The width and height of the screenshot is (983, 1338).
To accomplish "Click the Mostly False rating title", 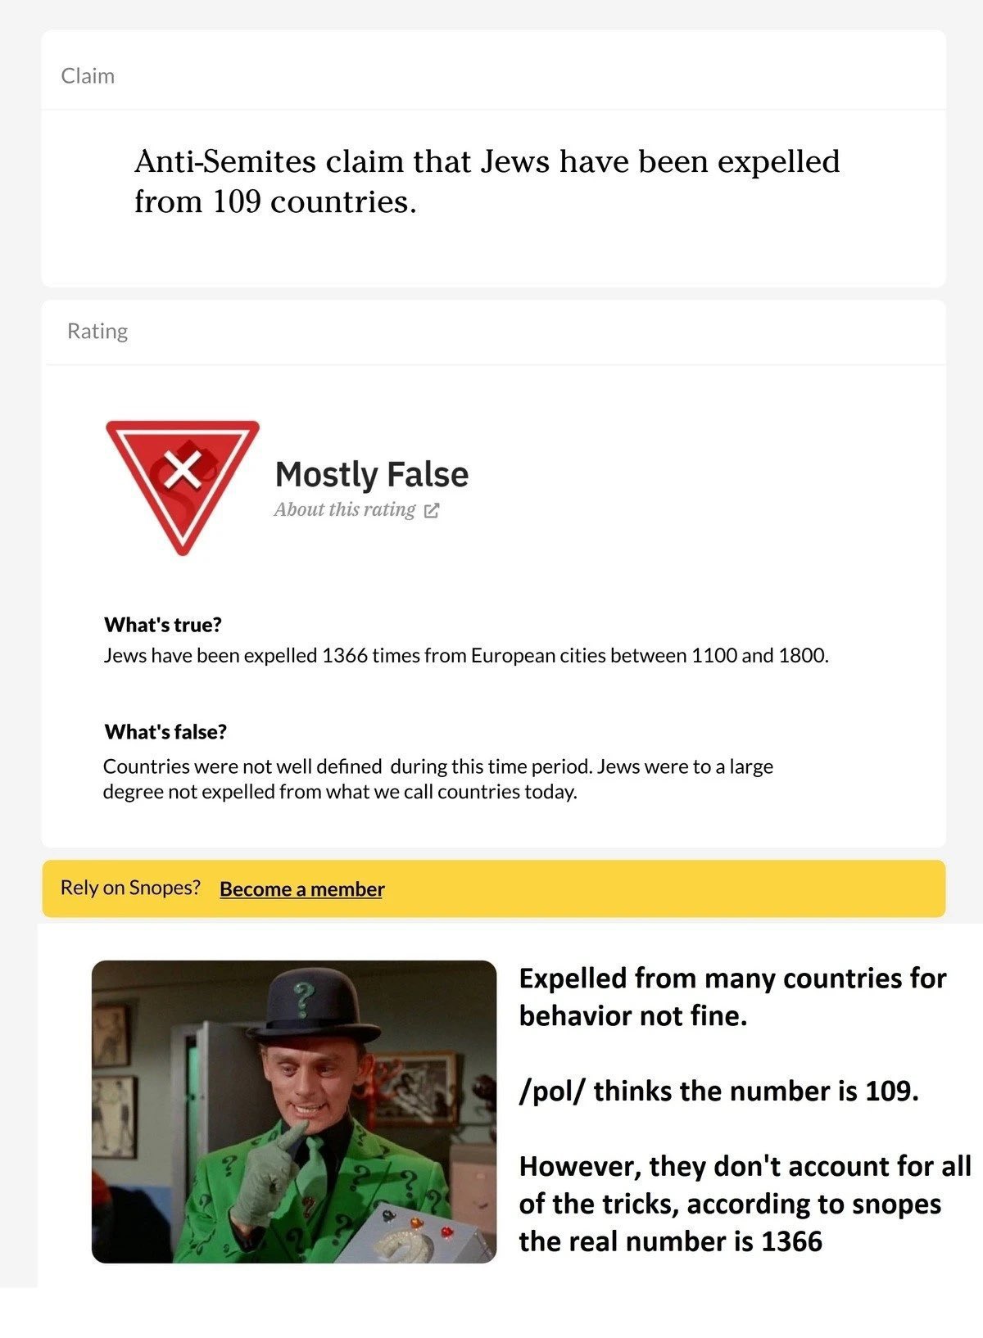I will (x=372, y=474).
